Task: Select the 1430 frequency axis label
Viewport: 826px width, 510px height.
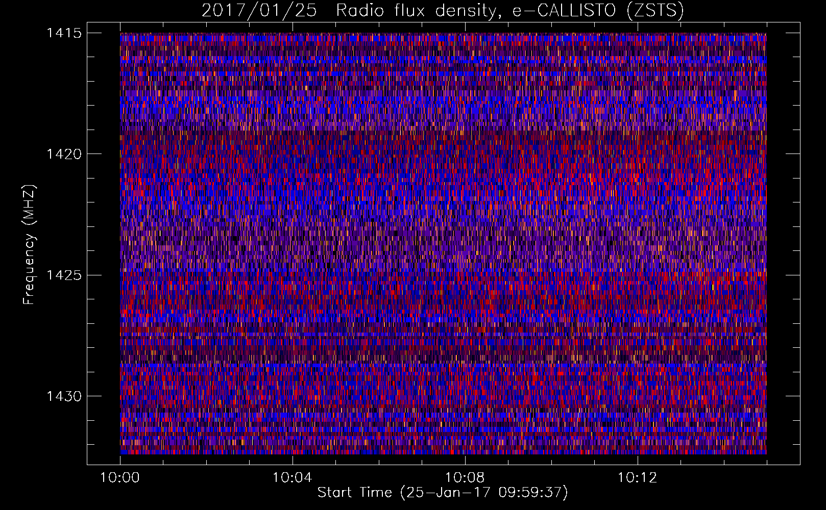Action: click(x=64, y=396)
